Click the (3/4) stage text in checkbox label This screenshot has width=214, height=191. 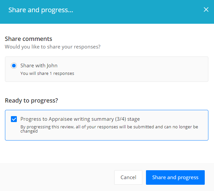127,119
